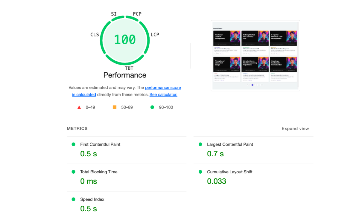Click the LCP label on the gauge
This screenshot has width=359, height=217.
(155, 35)
